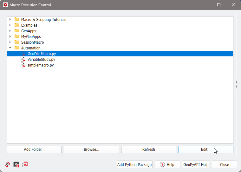The image size is (241, 172).
Task: Click the GeoApps folder icon
Action: (x=17, y=31)
